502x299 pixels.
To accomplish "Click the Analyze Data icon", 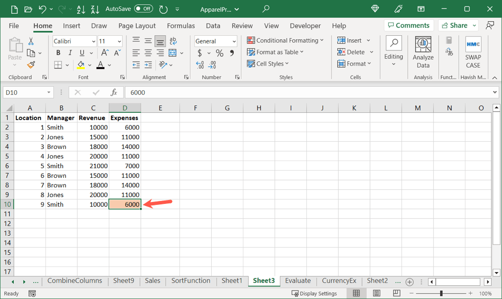I will (423, 52).
